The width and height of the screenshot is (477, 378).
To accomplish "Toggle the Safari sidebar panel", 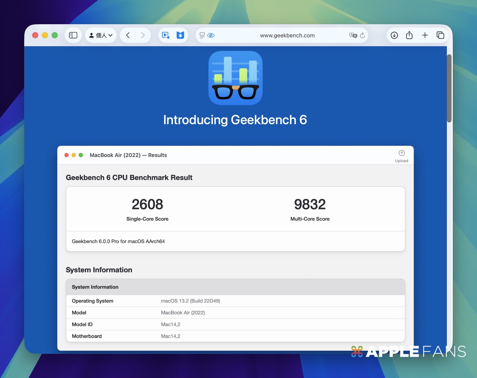I will click(73, 35).
